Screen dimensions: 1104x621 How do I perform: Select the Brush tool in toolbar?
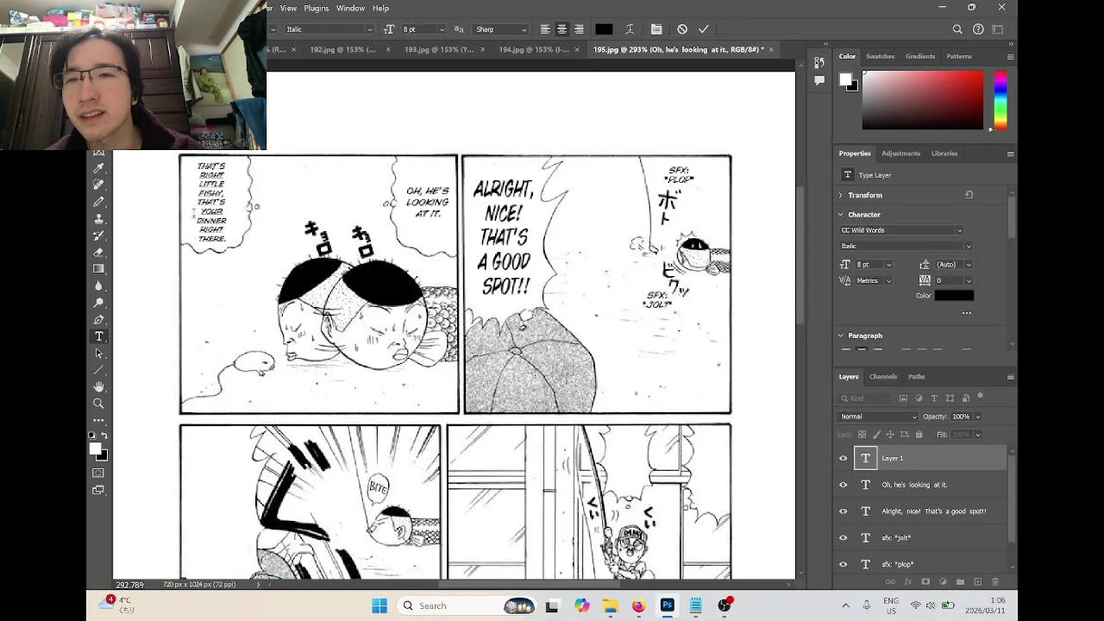pyautogui.click(x=99, y=202)
